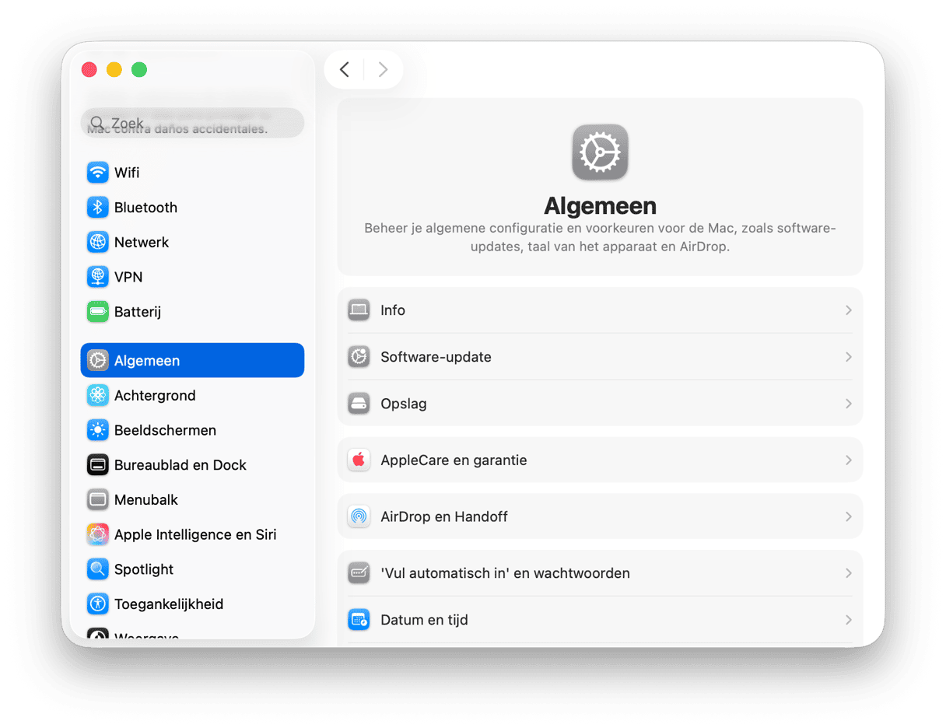Expand the Datum en tijd chevron
The image size is (946, 728).
[848, 620]
